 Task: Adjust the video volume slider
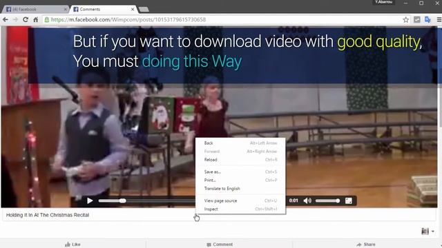click(327, 200)
